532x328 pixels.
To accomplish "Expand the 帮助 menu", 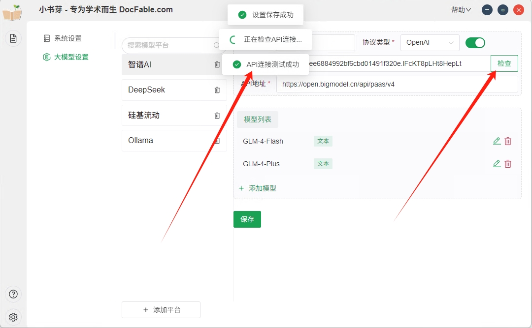I will 461,10.
